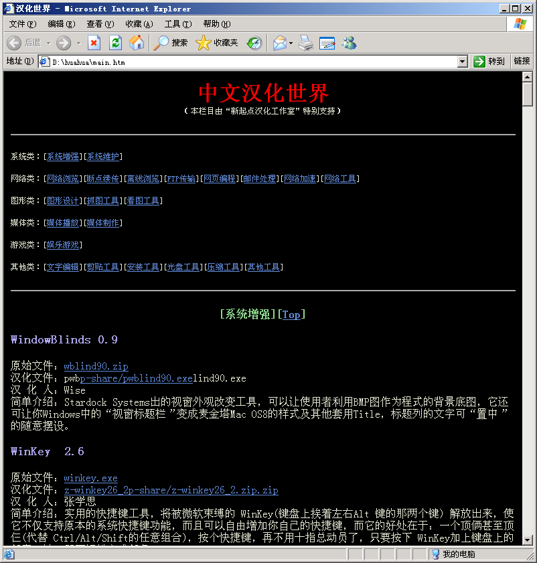Go to the Home page icon
The image size is (537, 563).
coord(137,43)
